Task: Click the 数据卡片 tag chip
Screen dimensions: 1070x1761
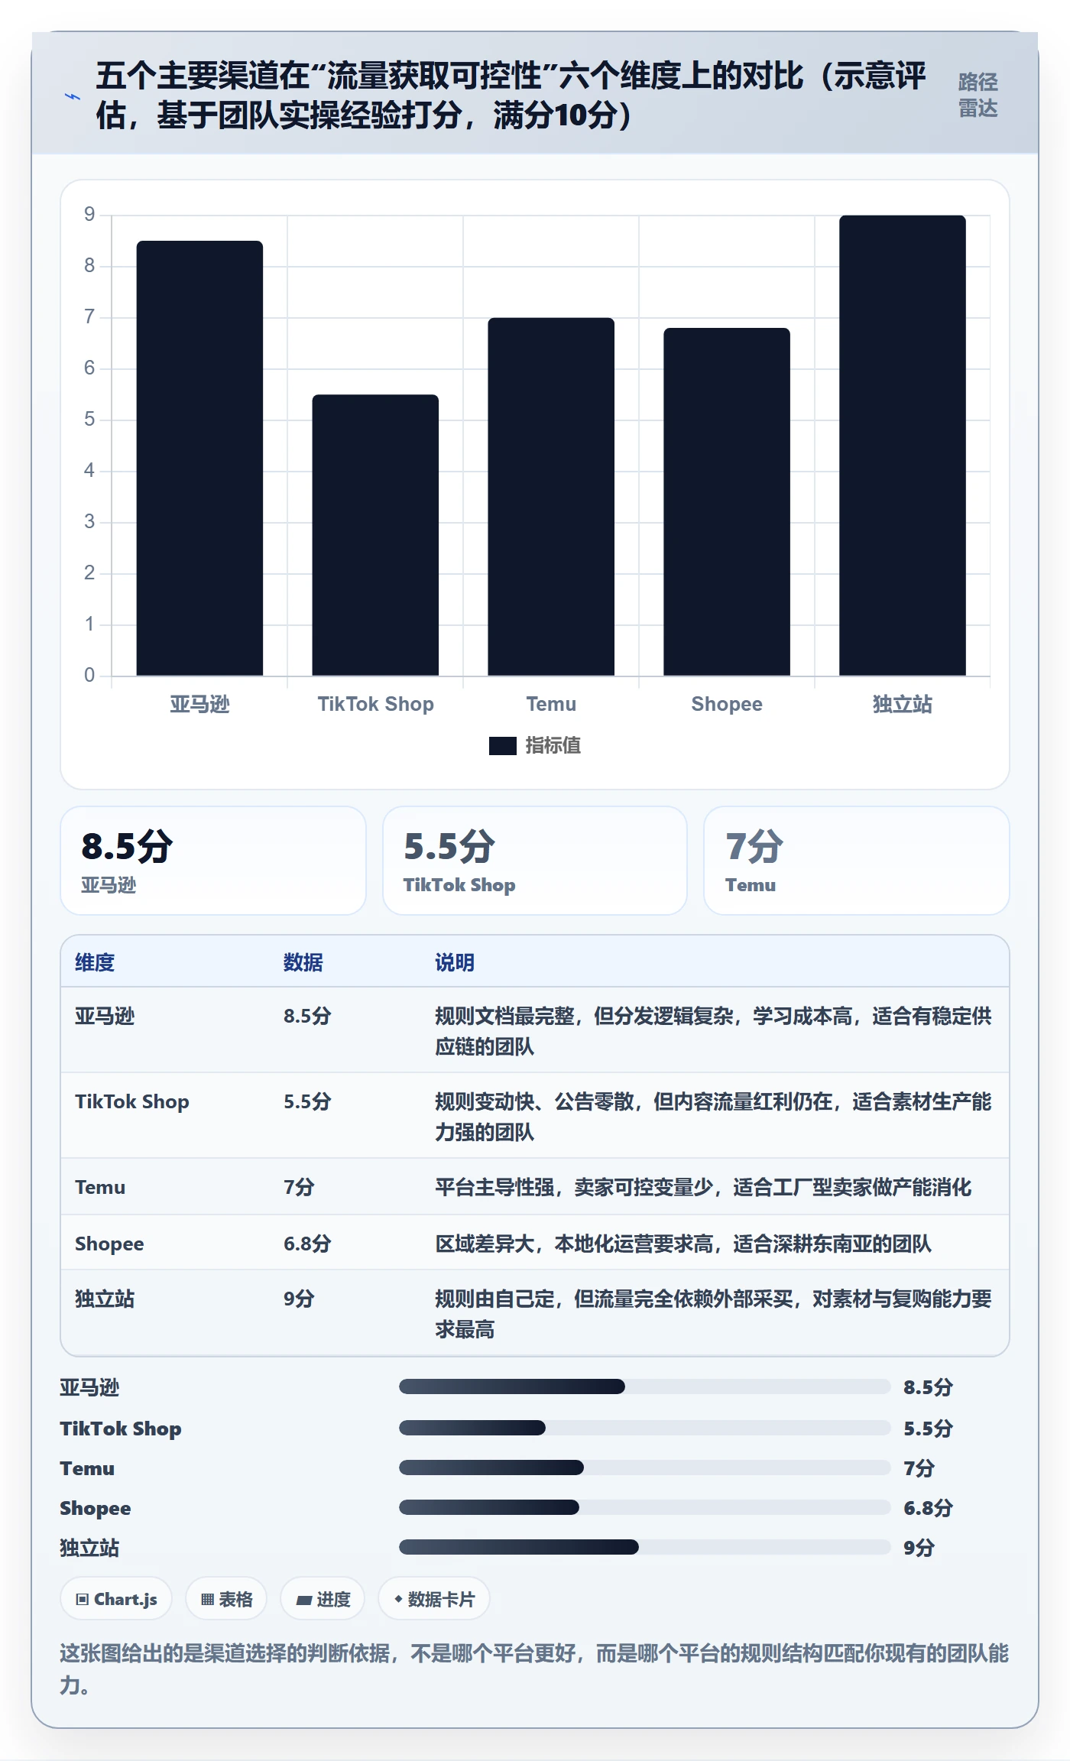Action: pos(434,1599)
